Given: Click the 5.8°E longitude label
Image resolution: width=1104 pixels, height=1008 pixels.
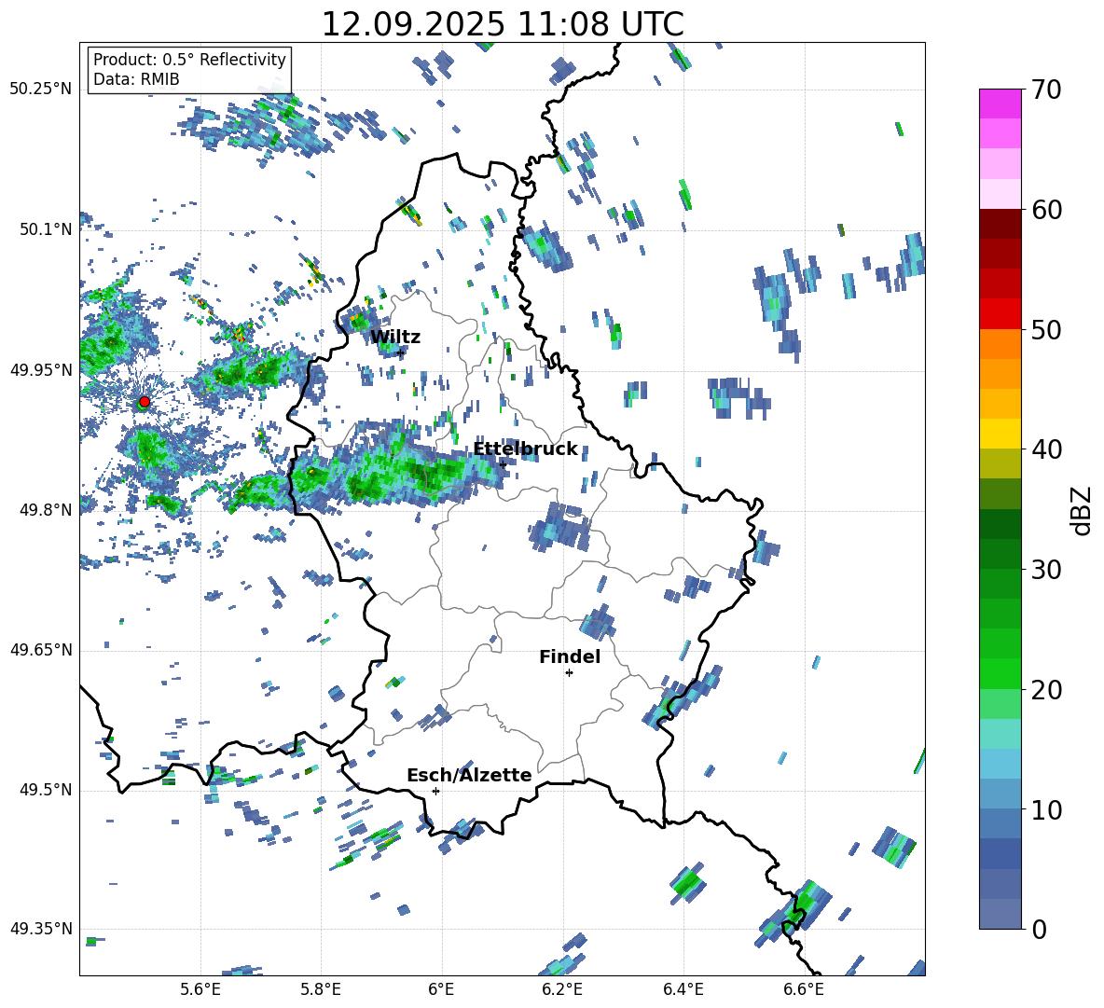Looking at the screenshot, I should [x=321, y=989].
